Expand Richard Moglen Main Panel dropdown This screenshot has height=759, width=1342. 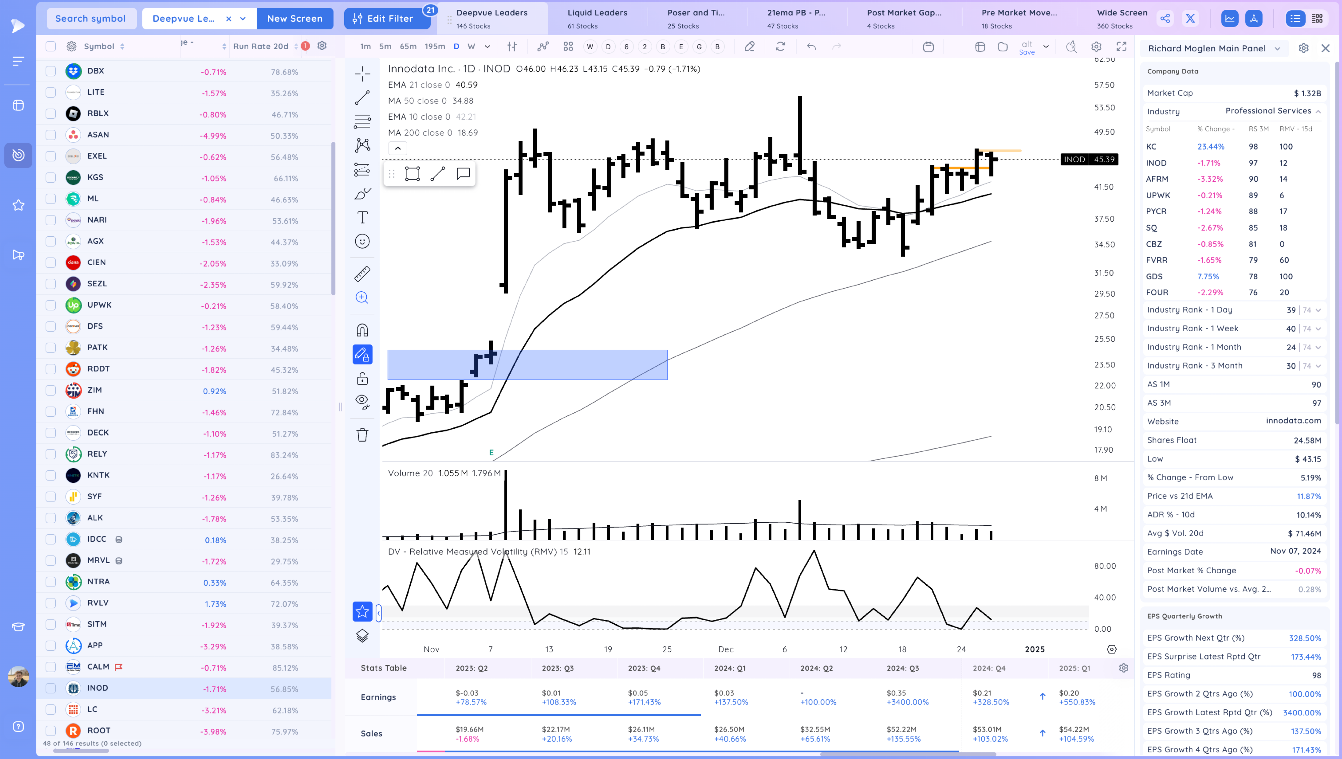[x=1277, y=49]
